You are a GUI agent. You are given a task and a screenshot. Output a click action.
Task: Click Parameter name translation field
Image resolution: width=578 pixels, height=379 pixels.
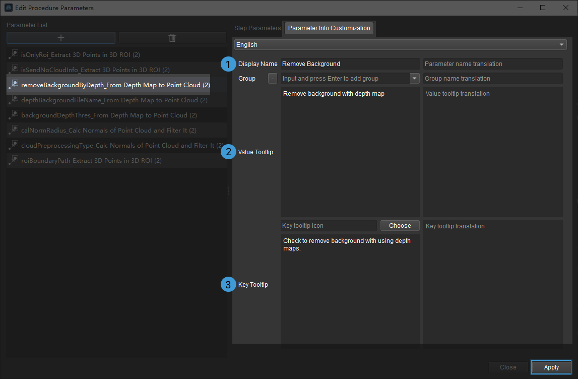tap(493, 64)
